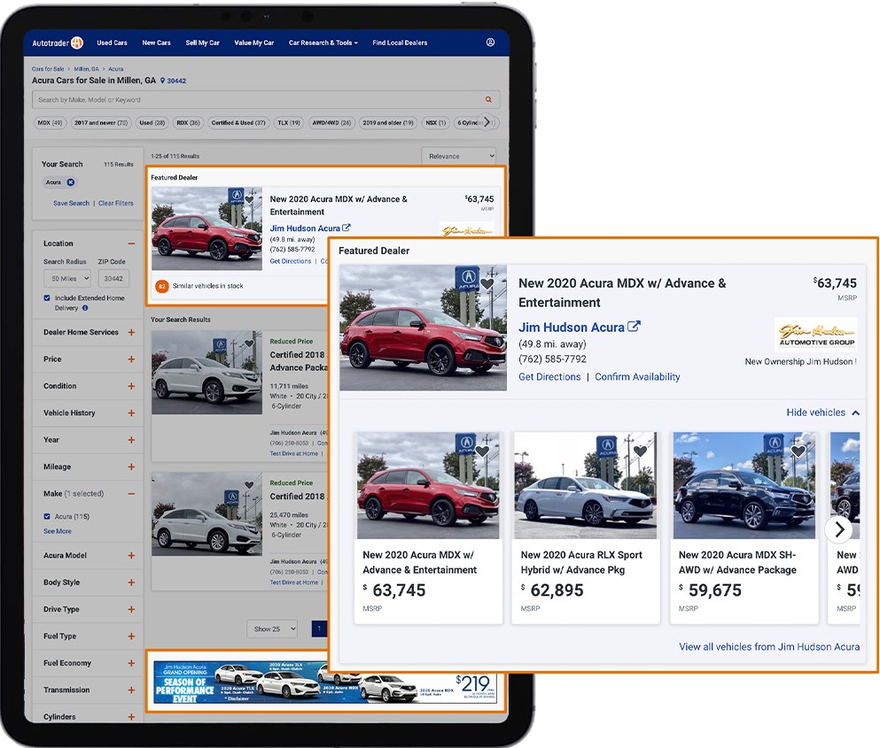Collapse the Location filter section

pos(131,243)
